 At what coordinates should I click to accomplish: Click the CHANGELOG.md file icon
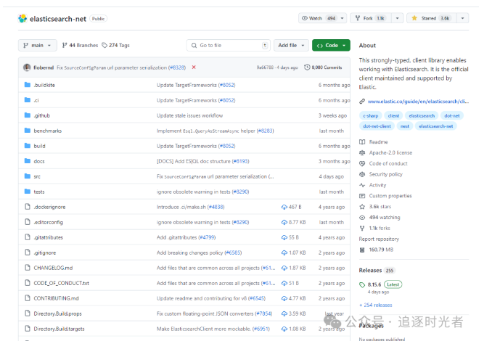tap(28, 268)
